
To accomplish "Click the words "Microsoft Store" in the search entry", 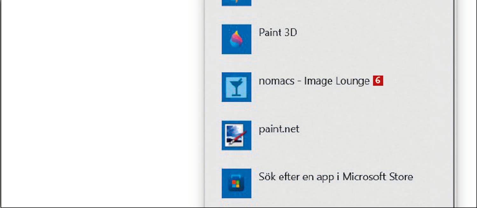I will click(378, 177).
